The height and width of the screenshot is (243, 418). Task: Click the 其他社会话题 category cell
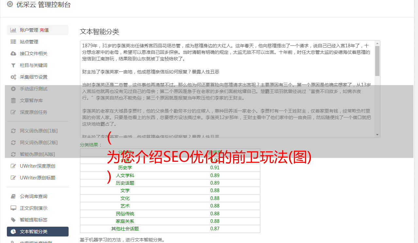[x=125, y=229]
